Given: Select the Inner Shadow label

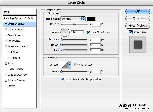Looking at the screenshot, I should click(16, 29).
